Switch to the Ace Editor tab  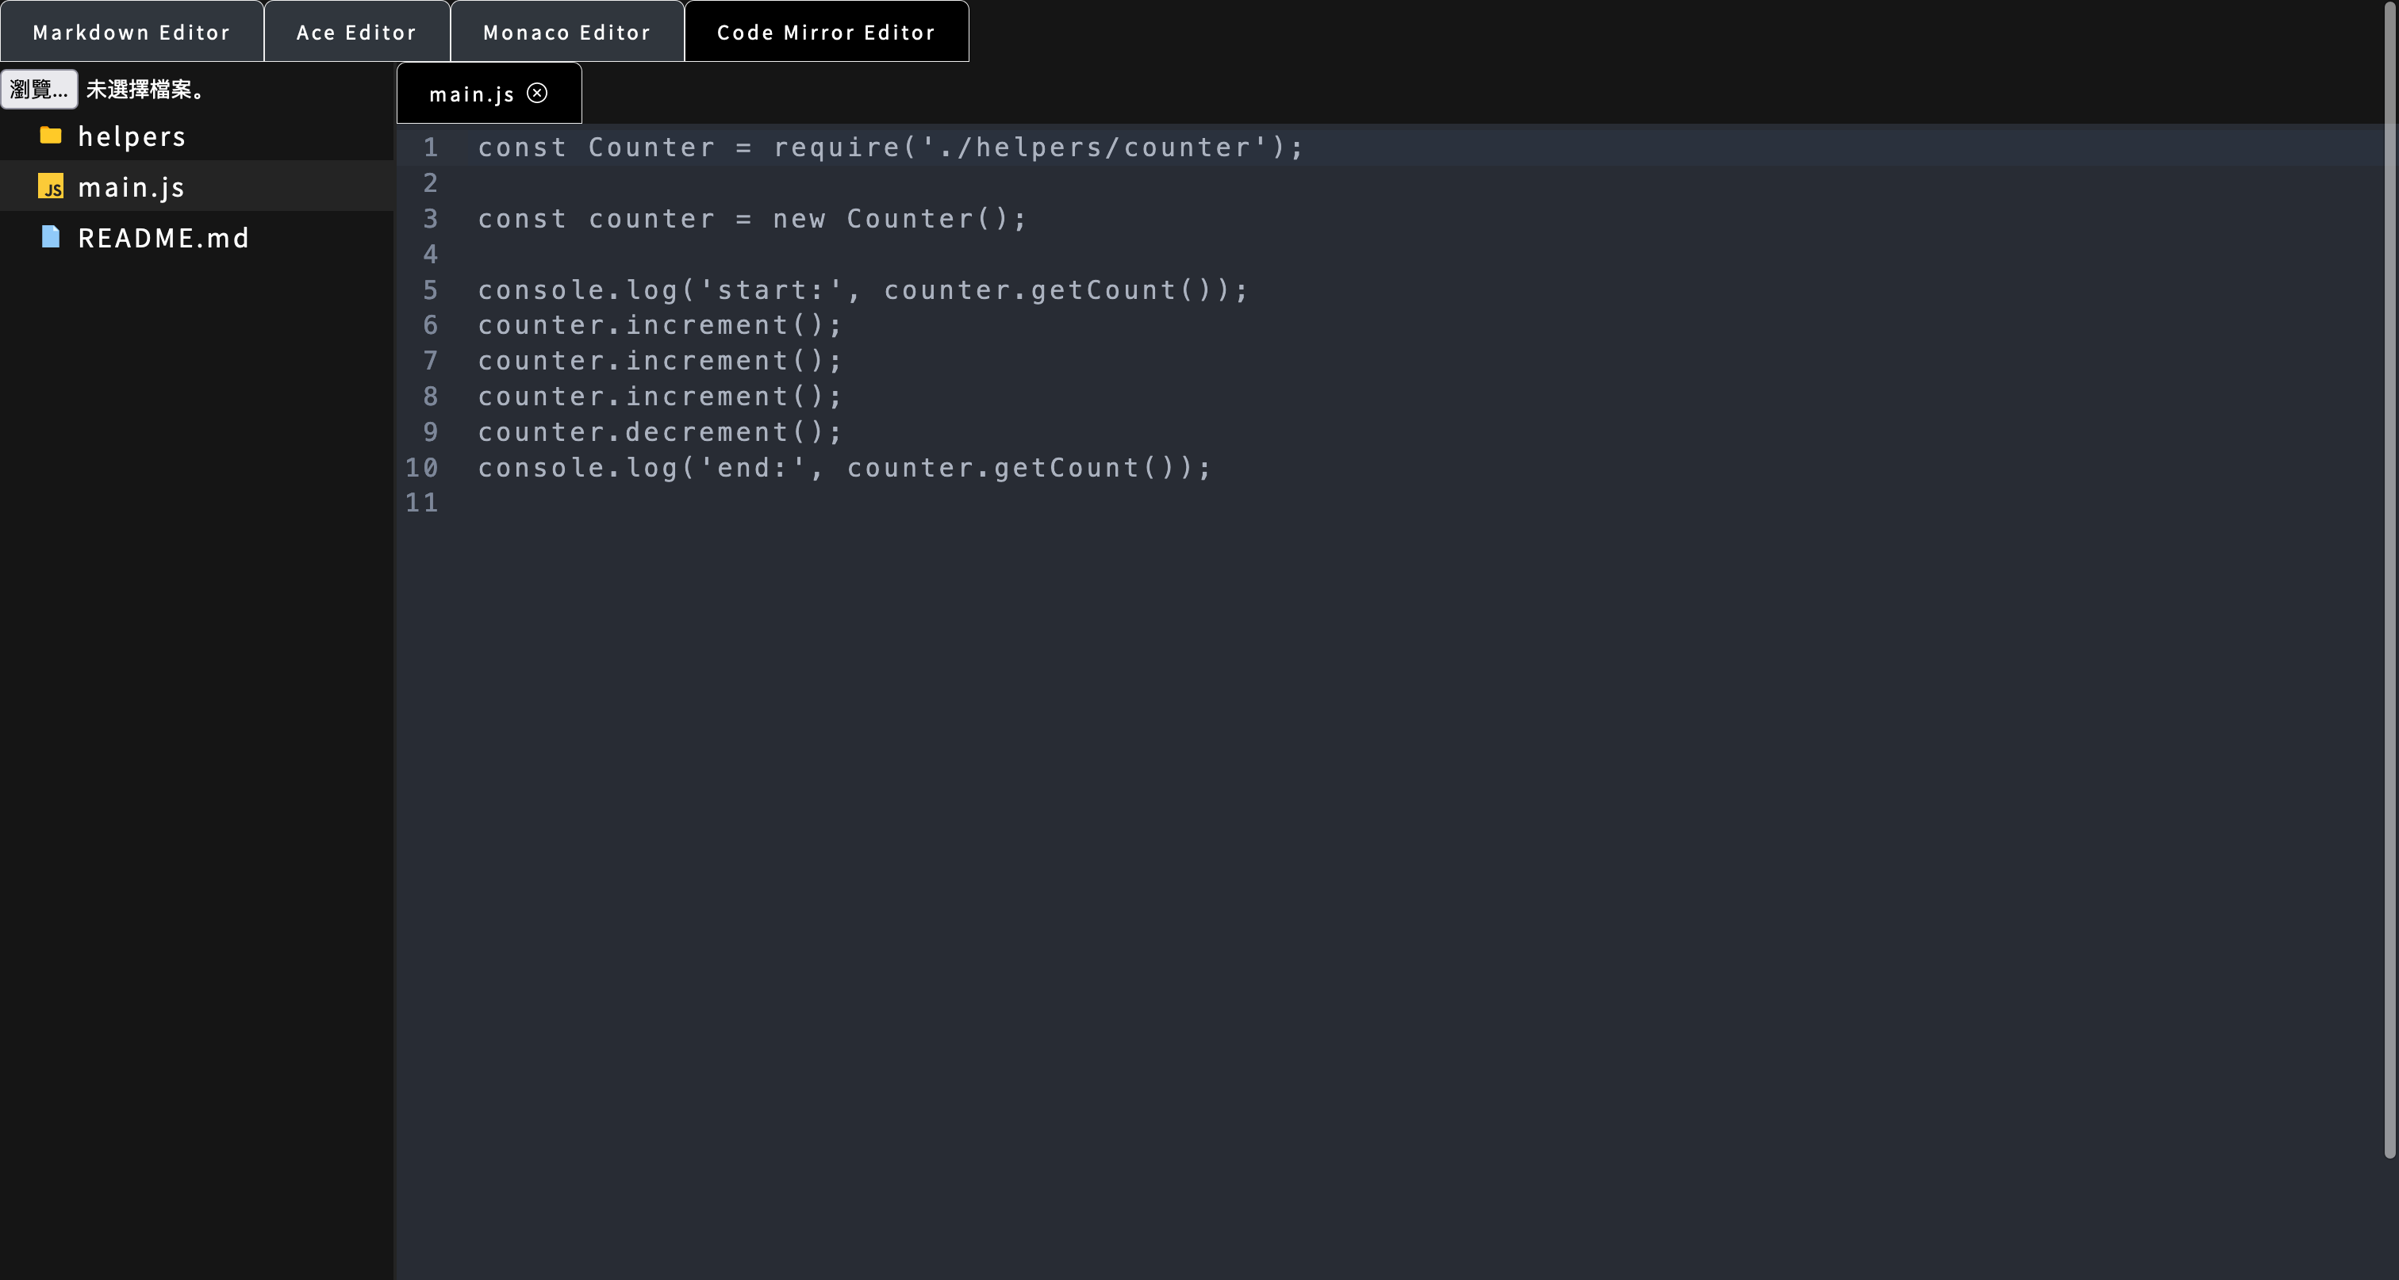tap(357, 33)
